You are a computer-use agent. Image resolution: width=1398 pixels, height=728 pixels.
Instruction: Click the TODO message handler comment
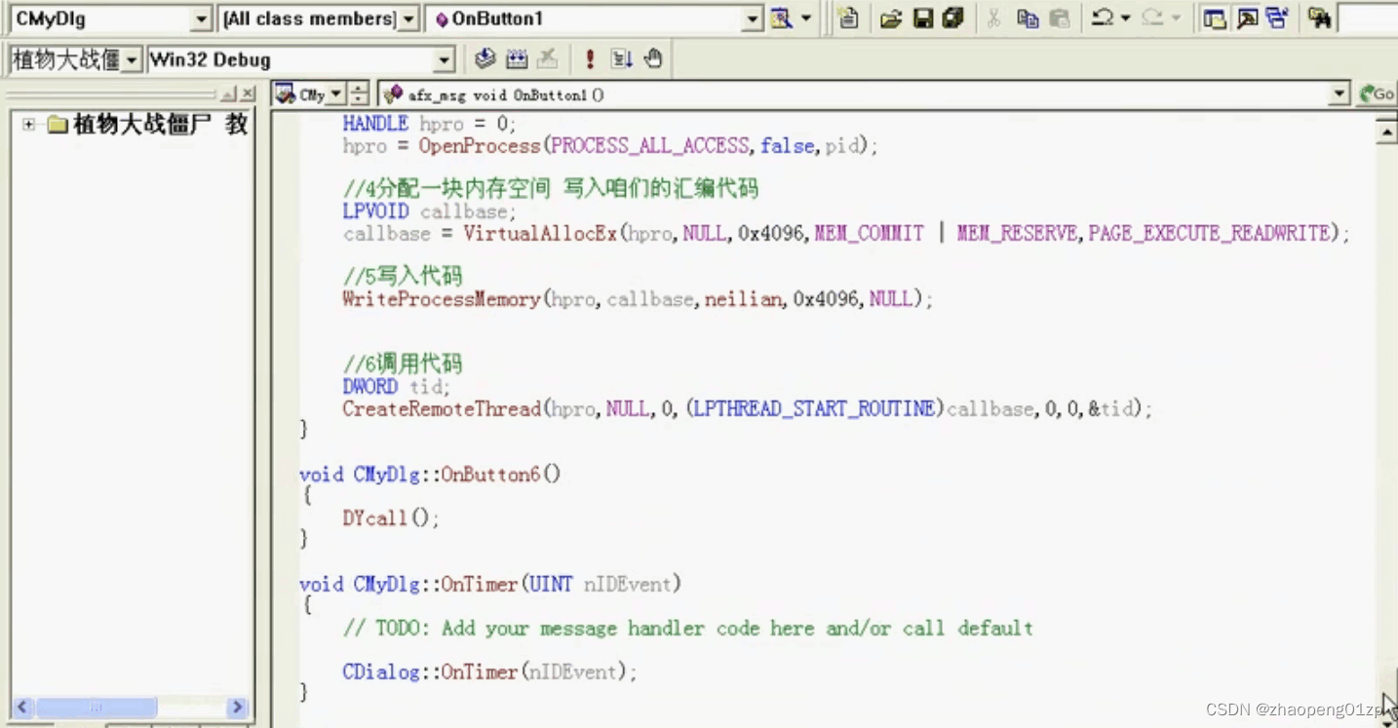pyautogui.click(x=687, y=629)
